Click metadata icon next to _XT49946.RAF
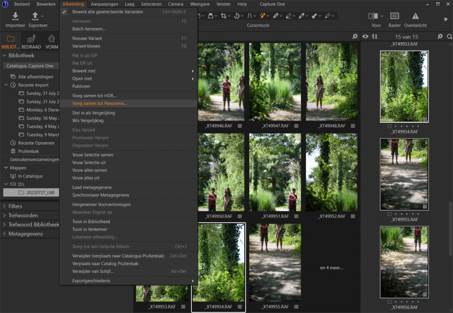This screenshot has height=313, width=453. click(x=240, y=126)
